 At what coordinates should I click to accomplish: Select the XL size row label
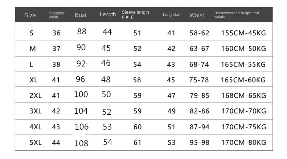(x=33, y=80)
